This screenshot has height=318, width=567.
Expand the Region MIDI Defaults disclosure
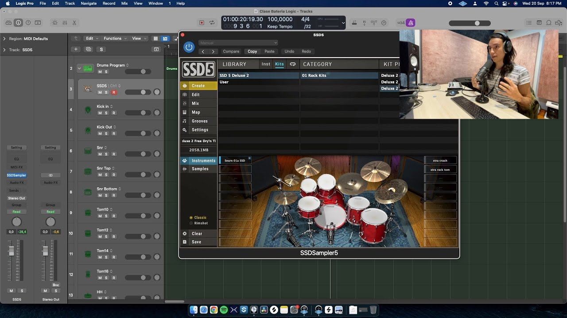click(4, 39)
